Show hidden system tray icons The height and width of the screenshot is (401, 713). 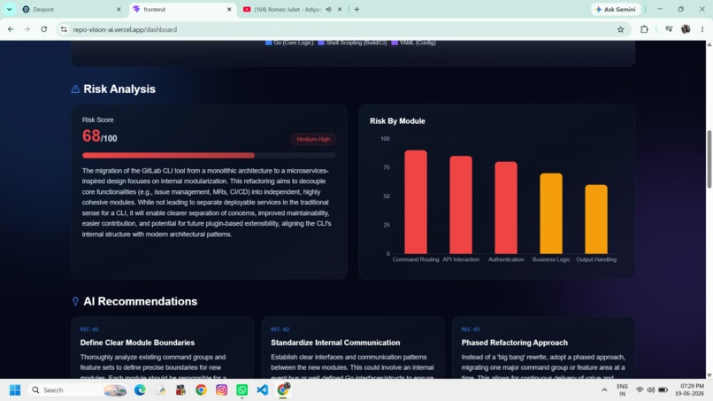[604, 390]
